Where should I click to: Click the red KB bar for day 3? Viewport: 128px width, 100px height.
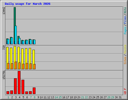pyautogui.click(x=15, y=86)
